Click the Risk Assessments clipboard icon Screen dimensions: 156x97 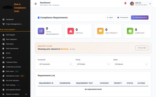click(x=3, y=49)
